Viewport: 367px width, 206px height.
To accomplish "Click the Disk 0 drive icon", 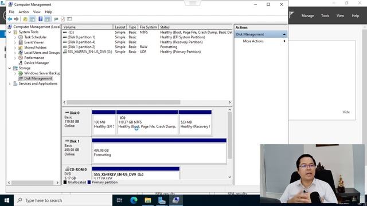I will click(67, 113).
